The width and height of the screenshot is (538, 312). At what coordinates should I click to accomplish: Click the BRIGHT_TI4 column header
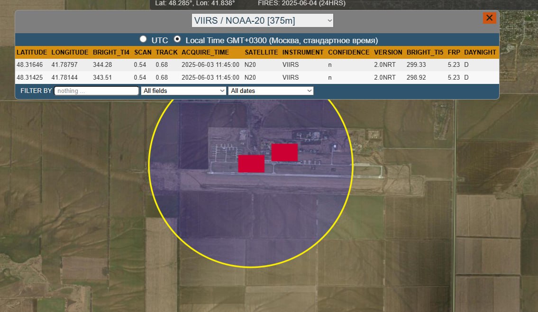click(x=111, y=52)
